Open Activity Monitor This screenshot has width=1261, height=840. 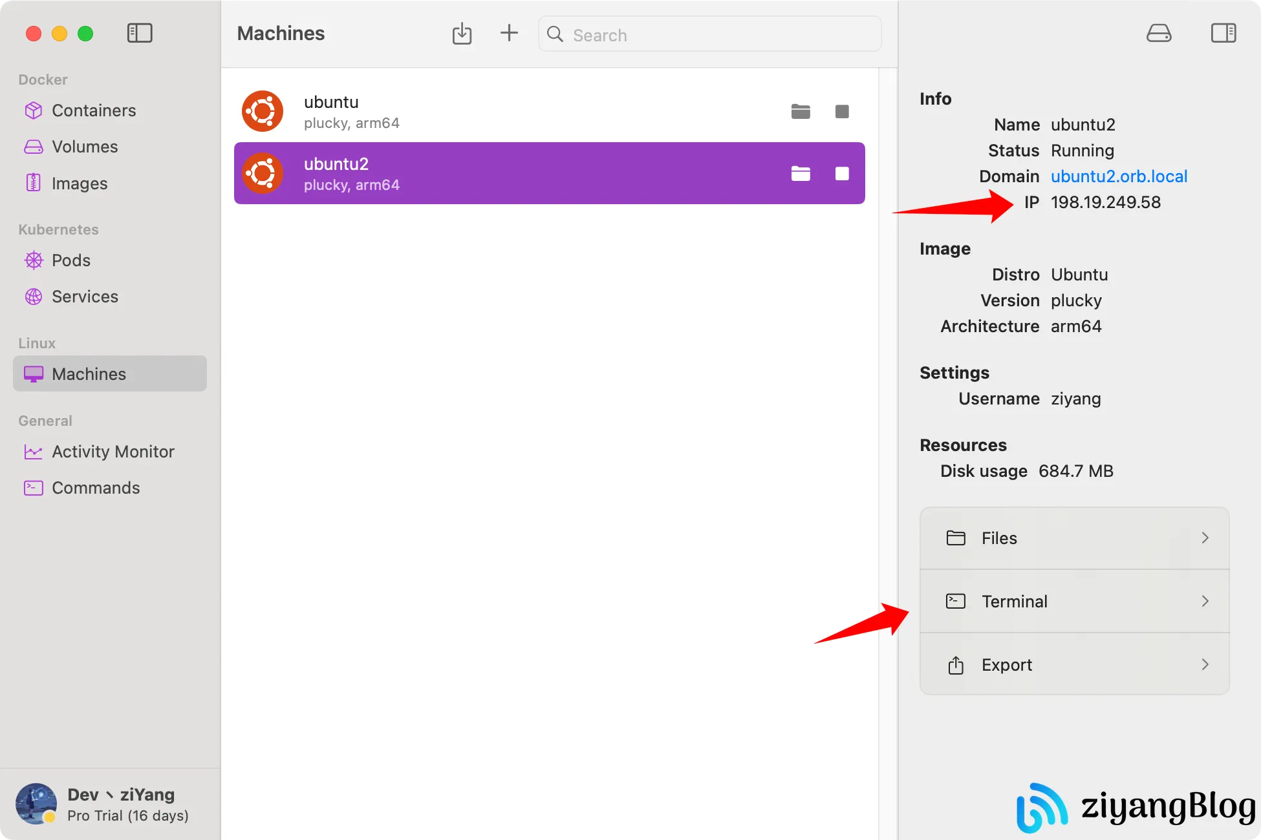point(110,452)
